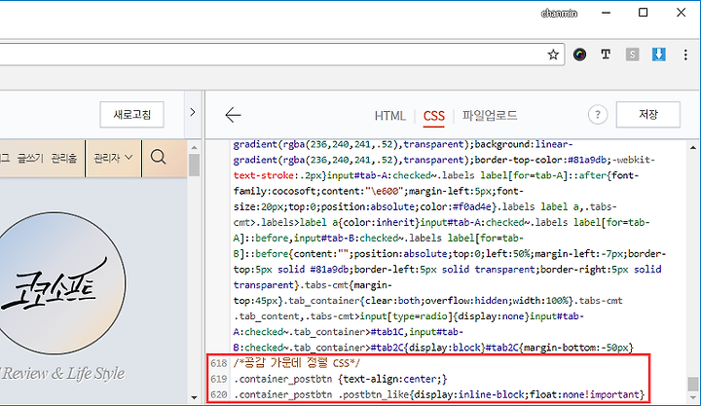Viewport: 701px width, 406px height.
Task: Click the 새로고침 refresh button
Action: point(131,115)
